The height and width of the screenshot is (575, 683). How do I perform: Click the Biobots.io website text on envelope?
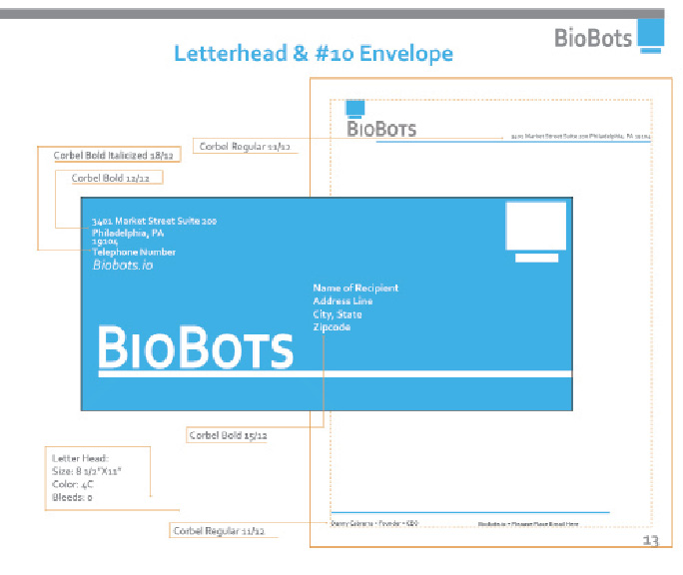(123, 265)
